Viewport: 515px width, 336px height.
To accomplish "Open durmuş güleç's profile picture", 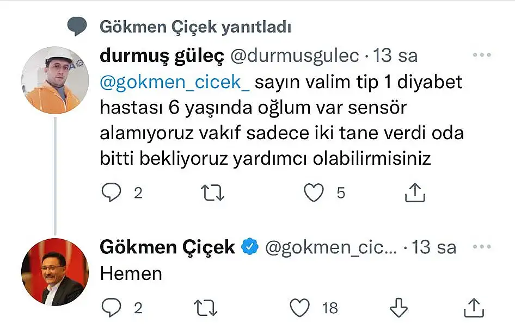I will [54, 80].
